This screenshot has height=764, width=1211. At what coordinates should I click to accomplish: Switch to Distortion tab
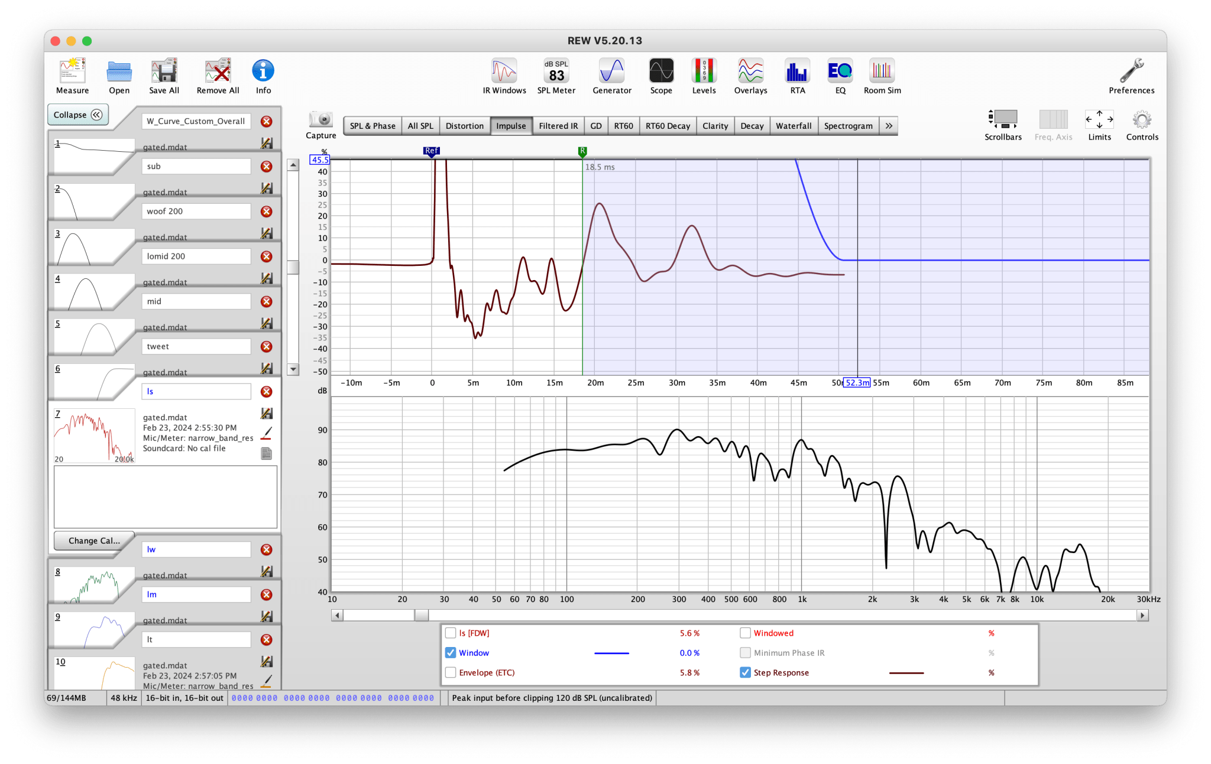point(465,126)
